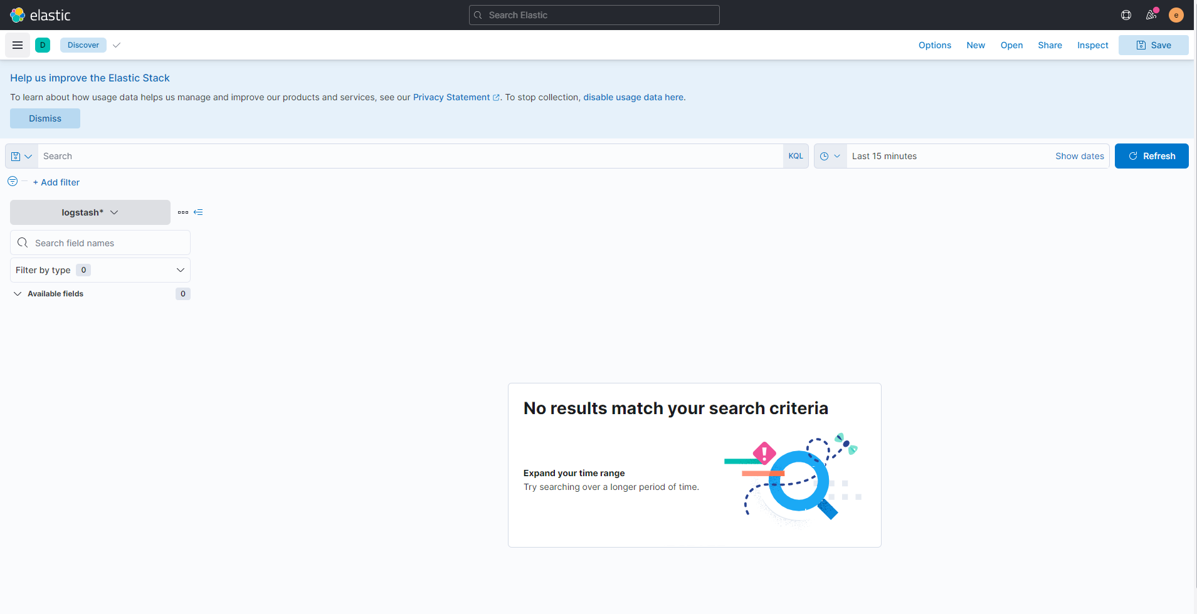Dismiss the usage data banner

click(x=45, y=118)
